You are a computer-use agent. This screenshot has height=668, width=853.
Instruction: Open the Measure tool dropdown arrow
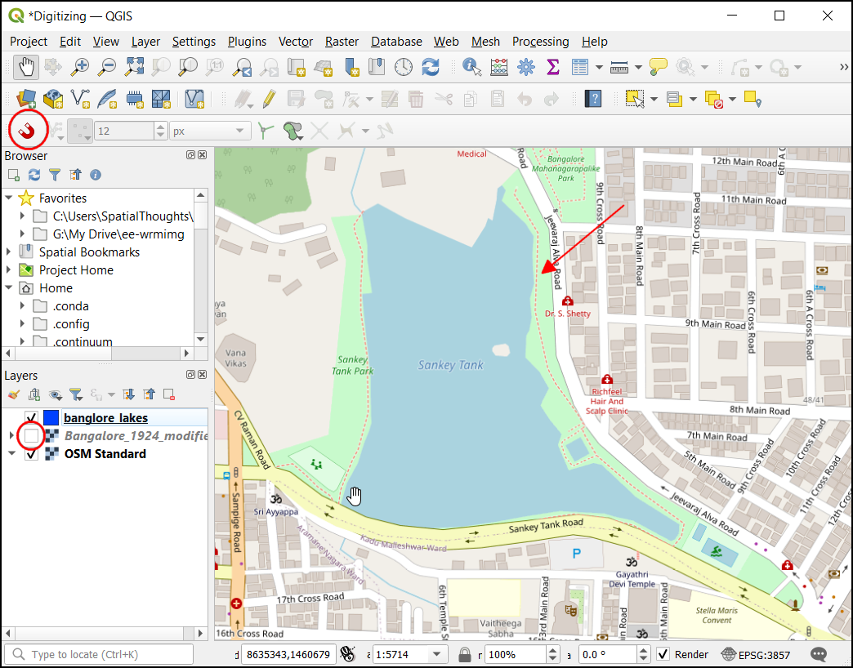(639, 68)
